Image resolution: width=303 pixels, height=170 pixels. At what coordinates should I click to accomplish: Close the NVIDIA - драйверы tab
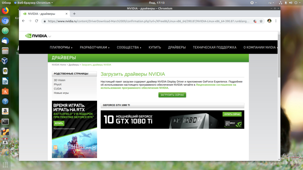click(67, 14)
